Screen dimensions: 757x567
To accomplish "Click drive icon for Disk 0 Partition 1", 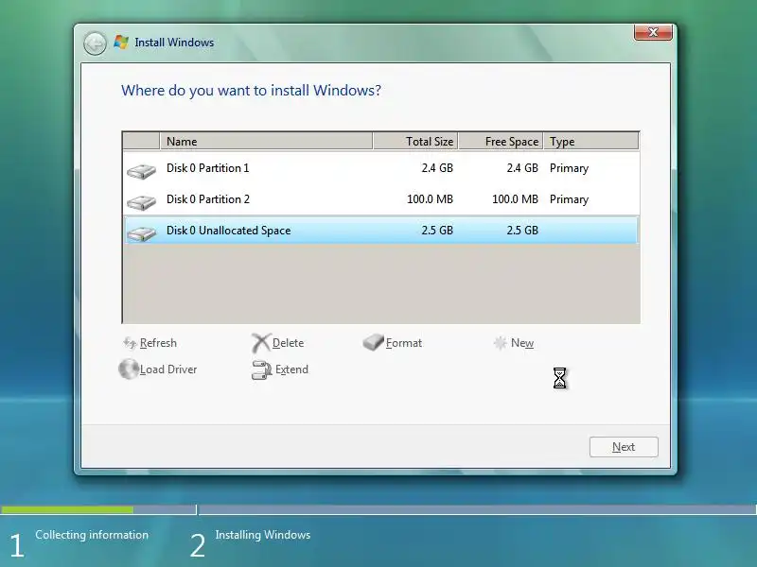I will pos(141,171).
